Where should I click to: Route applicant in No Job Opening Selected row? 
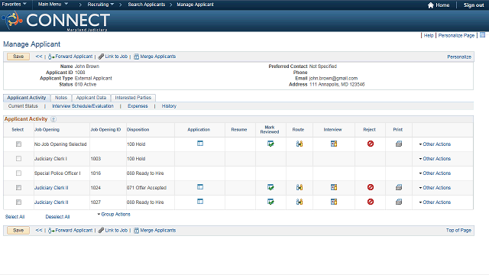300,144
